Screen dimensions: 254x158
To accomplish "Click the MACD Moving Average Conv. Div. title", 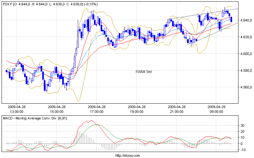I will 35,118.
